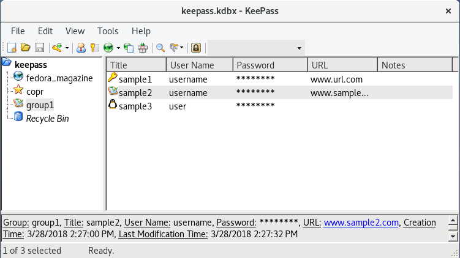460x258 pixels.
Task: Click the Open database folder icon
Action: coord(26,48)
